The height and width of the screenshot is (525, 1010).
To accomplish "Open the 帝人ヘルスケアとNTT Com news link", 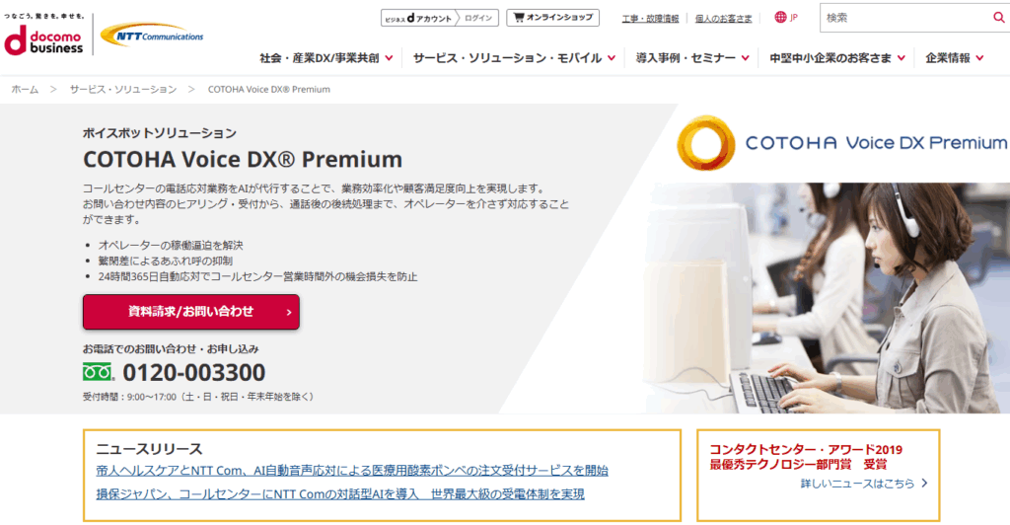I will click(352, 471).
